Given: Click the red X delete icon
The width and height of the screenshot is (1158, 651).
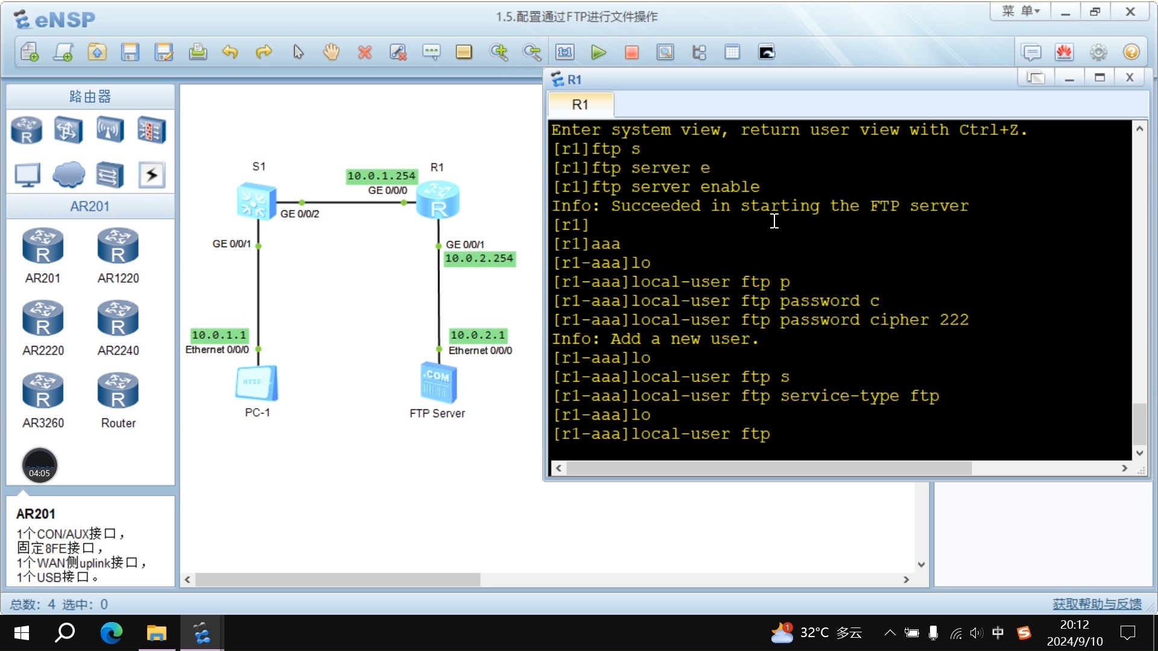Looking at the screenshot, I should (x=364, y=52).
